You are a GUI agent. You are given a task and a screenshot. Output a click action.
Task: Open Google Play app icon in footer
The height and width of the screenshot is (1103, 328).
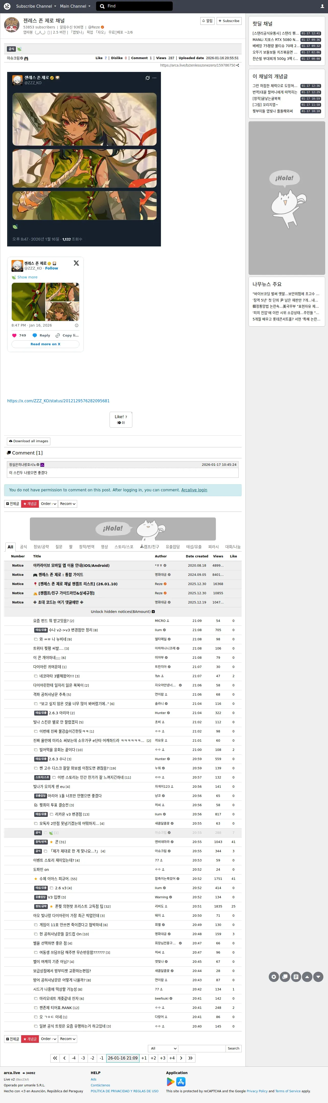pyautogui.click(x=171, y=1082)
